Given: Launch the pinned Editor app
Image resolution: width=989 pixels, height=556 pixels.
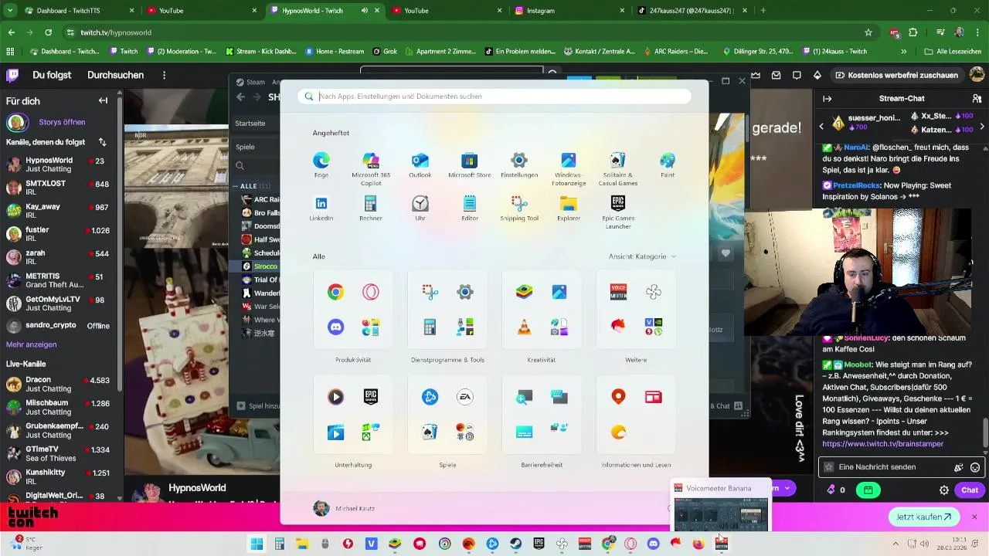Looking at the screenshot, I should (470, 208).
